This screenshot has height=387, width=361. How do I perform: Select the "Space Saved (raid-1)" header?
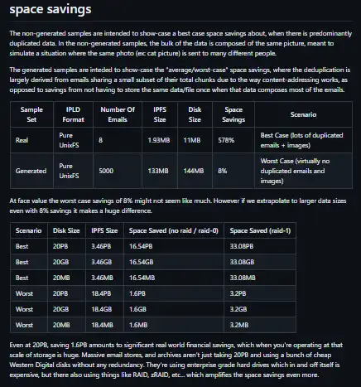click(260, 230)
